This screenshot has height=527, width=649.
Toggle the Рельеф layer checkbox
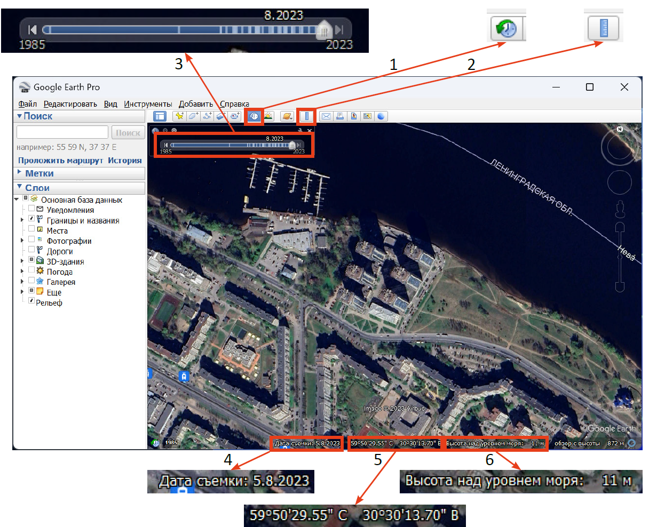click(31, 301)
